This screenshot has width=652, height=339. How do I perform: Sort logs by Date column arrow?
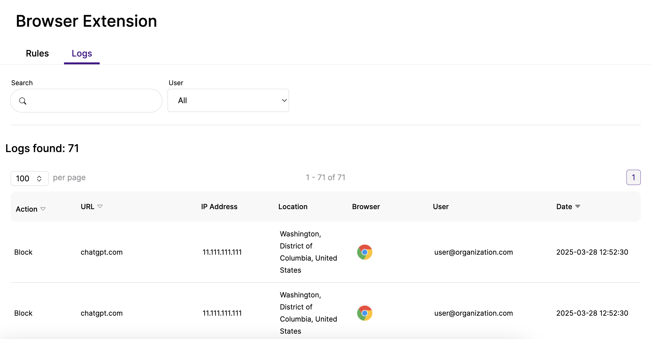pos(578,207)
